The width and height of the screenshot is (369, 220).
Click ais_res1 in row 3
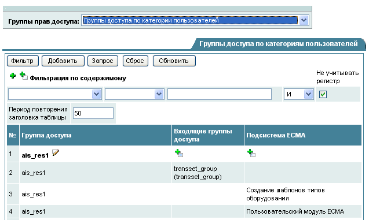coord(34,194)
